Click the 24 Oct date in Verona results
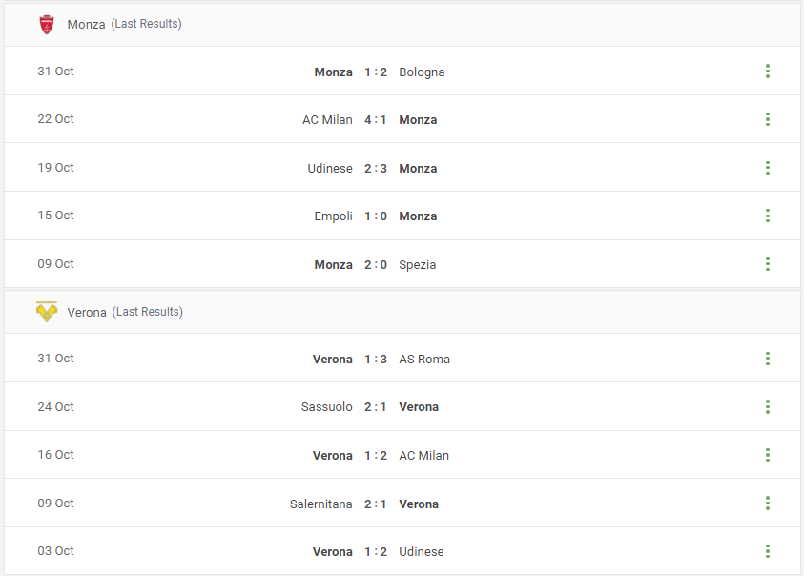 [55, 407]
